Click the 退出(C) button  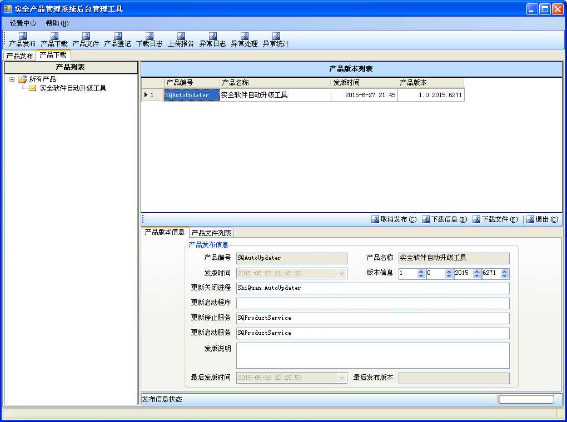tap(543, 219)
